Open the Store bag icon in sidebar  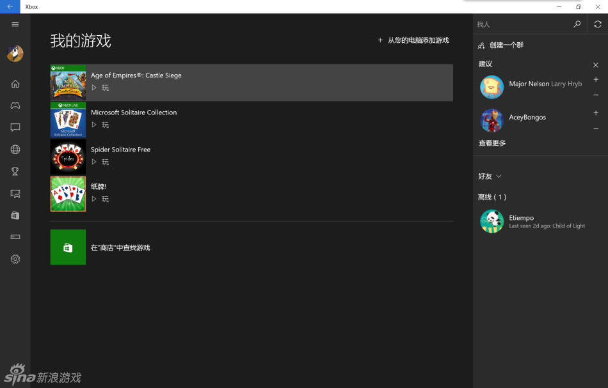(x=15, y=215)
